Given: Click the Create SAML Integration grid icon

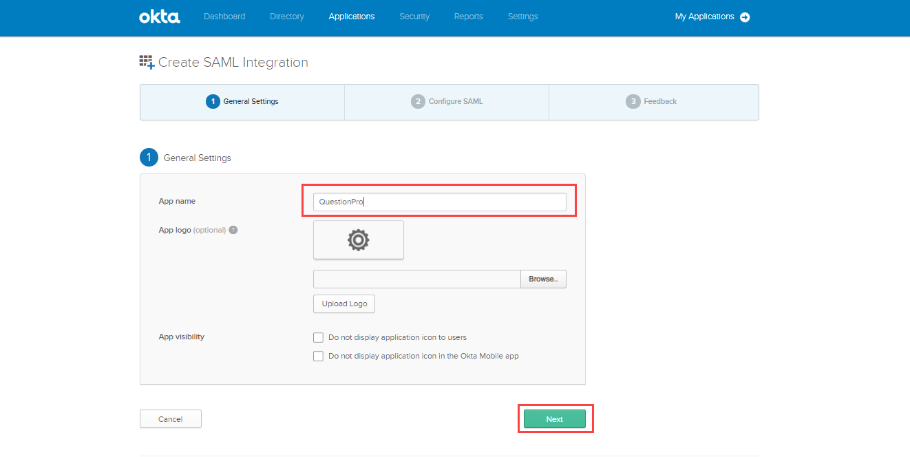Looking at the screenshot, I should (x=146, y=62).
